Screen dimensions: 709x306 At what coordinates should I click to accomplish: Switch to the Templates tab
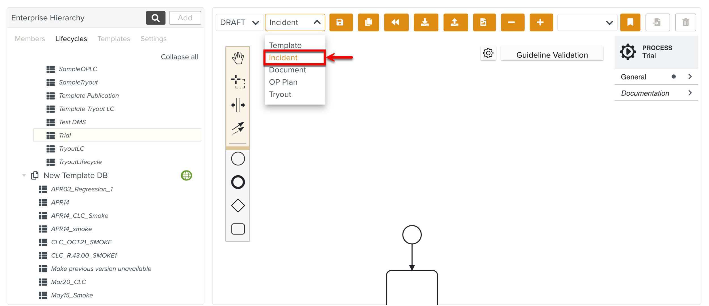114,39
